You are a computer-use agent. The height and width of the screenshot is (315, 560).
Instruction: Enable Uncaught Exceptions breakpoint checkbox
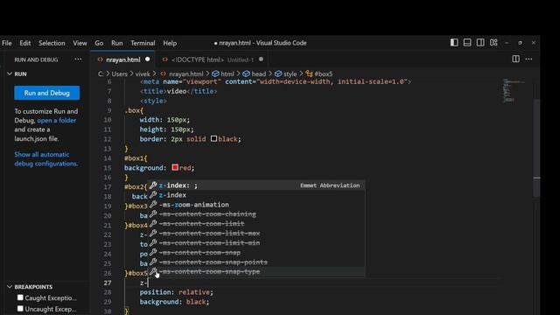tap(20, 308)
